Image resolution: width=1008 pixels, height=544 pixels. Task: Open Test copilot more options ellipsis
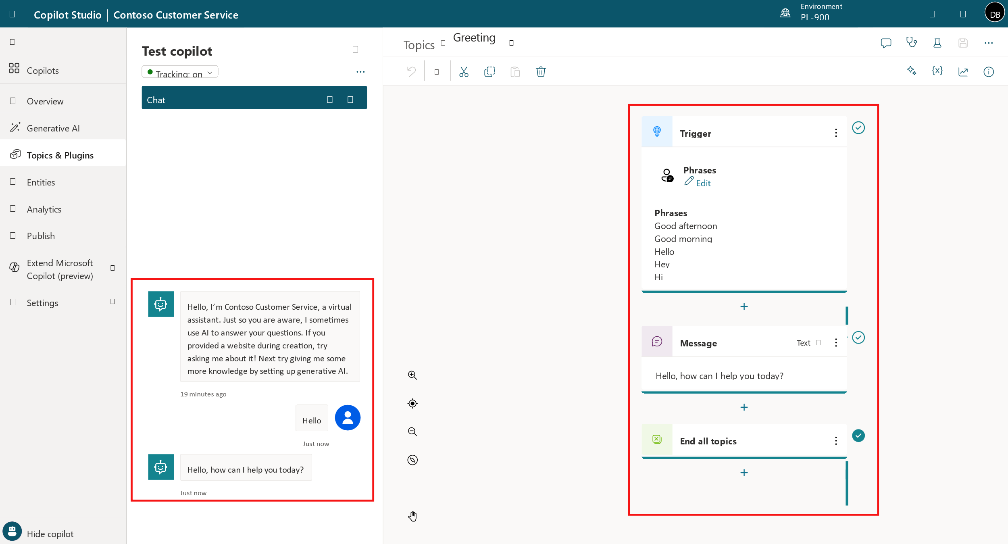pos(360,72)
